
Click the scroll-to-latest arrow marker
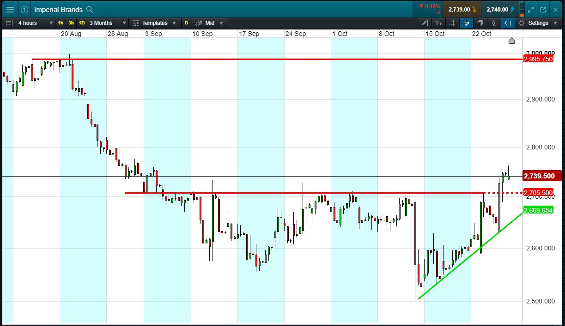511,41
